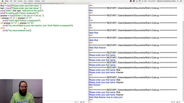This screenshot has height=103, width=184.
Task: Open the File menu
Action: pyautogui.click(x=11, y=1)
